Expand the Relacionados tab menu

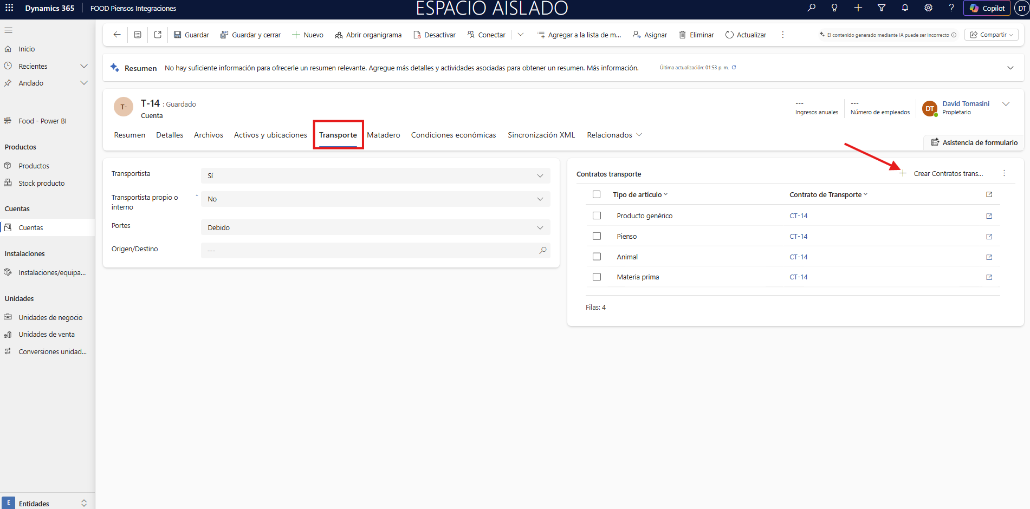614,135
